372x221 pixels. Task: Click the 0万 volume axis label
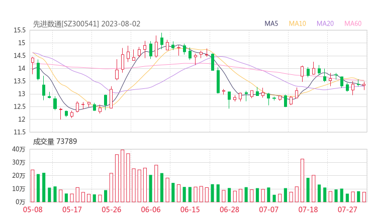coord(21,202)
